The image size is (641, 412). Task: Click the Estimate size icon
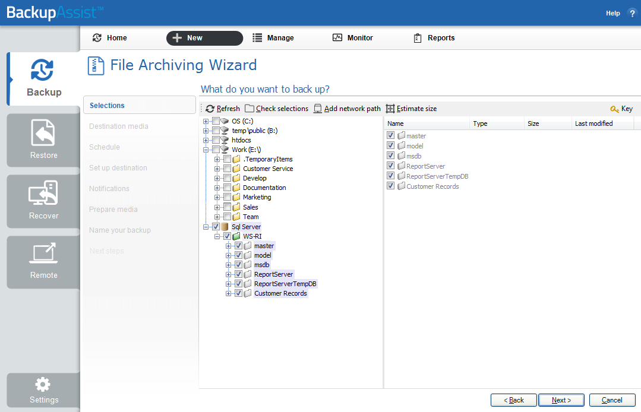pyautogui.click(x=390, y=109)
